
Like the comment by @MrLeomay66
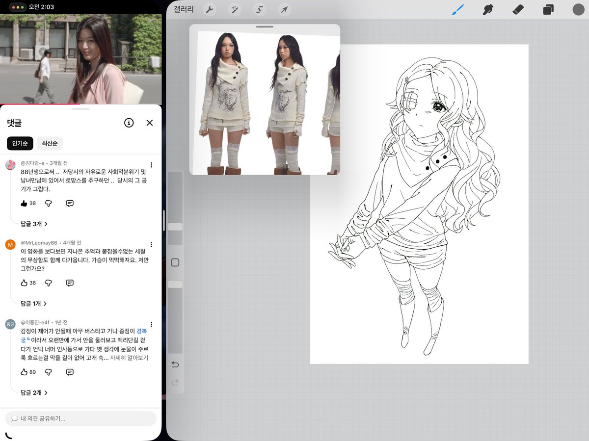click(24, 283)
